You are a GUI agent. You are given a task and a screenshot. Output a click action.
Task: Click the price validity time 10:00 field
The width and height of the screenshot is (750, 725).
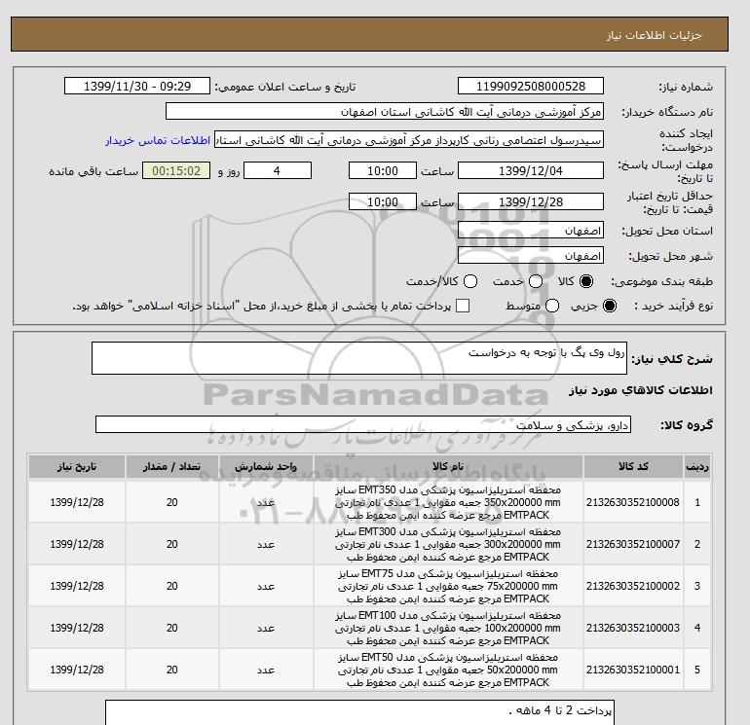383,201
